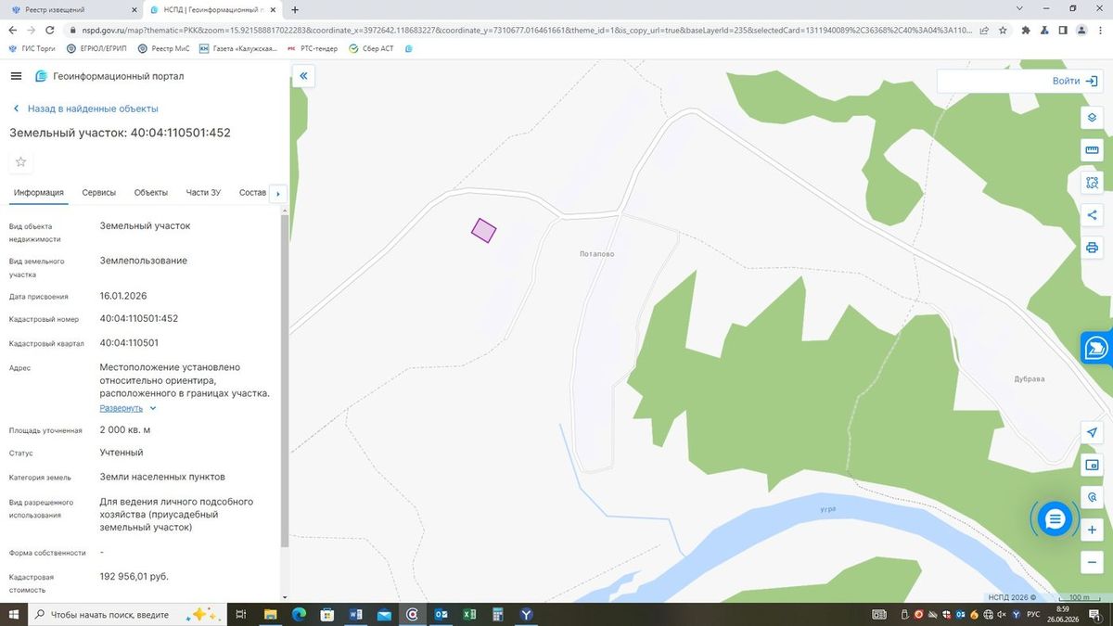Open the map overview window tool
Screen dimensions: 1113x626
tap(1092, 466)
